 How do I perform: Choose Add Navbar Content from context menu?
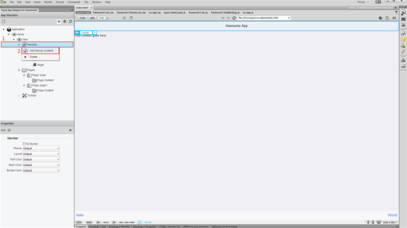click(x=41, y=51)
